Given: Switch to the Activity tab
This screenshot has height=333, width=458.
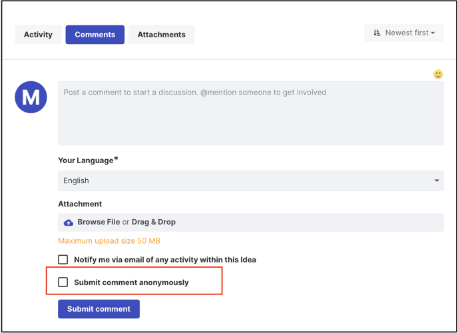Looking at the screenshot, I should (38, 35).
